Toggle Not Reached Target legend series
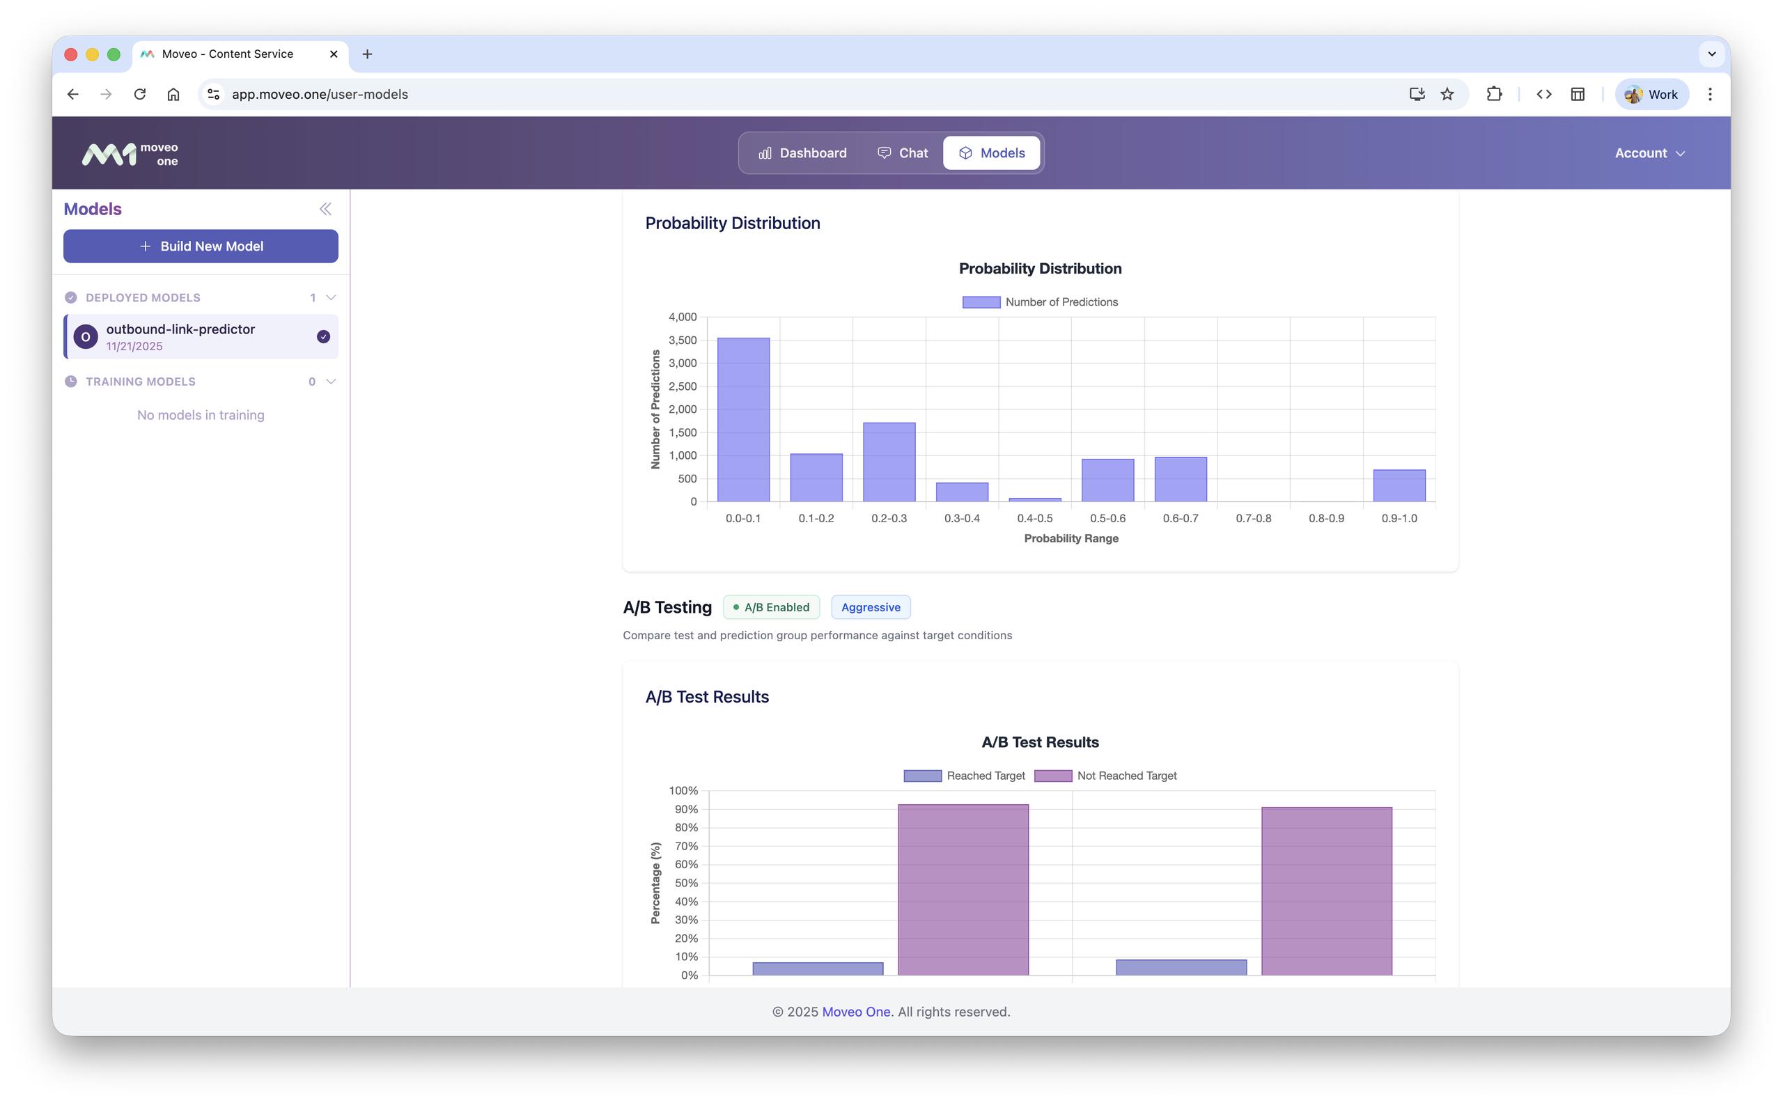 point(1105,776)
